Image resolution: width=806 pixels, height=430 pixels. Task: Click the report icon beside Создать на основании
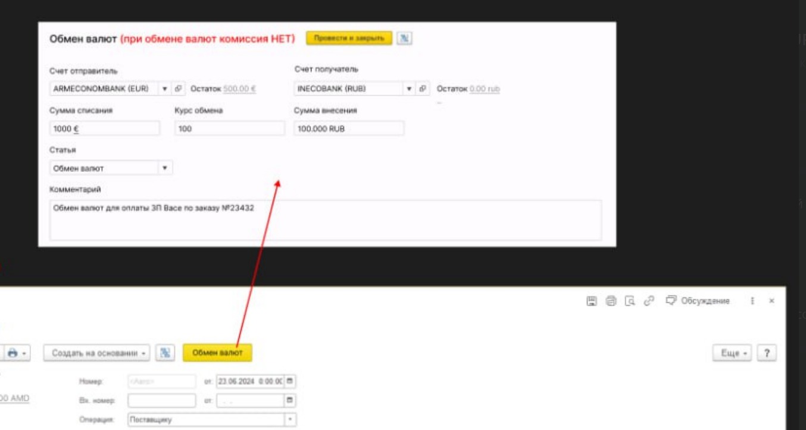[165, 353]
